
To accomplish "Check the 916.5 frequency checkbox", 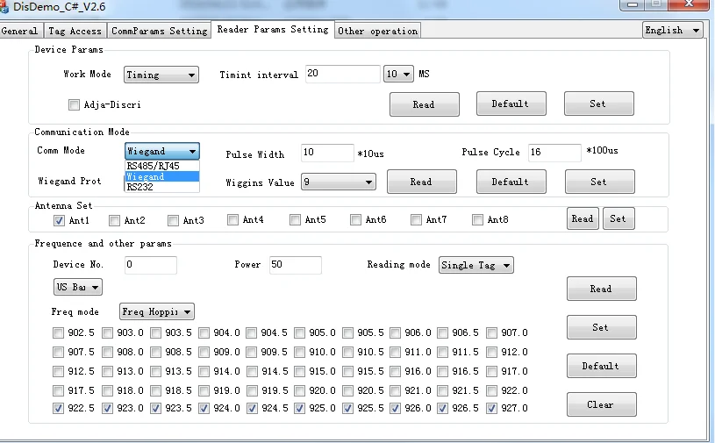I will click(x=442, y=371).
